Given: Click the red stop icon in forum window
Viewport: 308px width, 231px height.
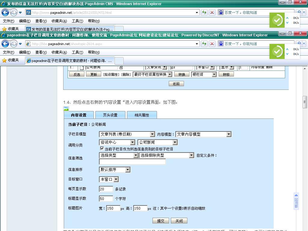Looking at the screenshot, I should (212, 44).
